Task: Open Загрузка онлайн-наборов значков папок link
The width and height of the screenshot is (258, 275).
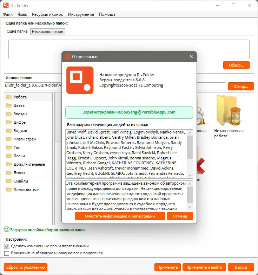Action: [x=48, y=230]
